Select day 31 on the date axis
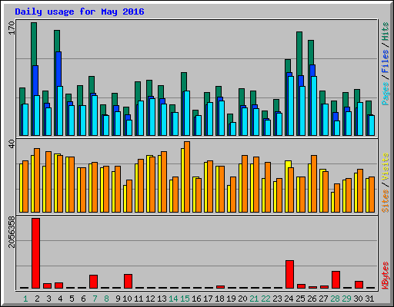Viewport: 394px width, 307px height. click(x=369, y=299)
